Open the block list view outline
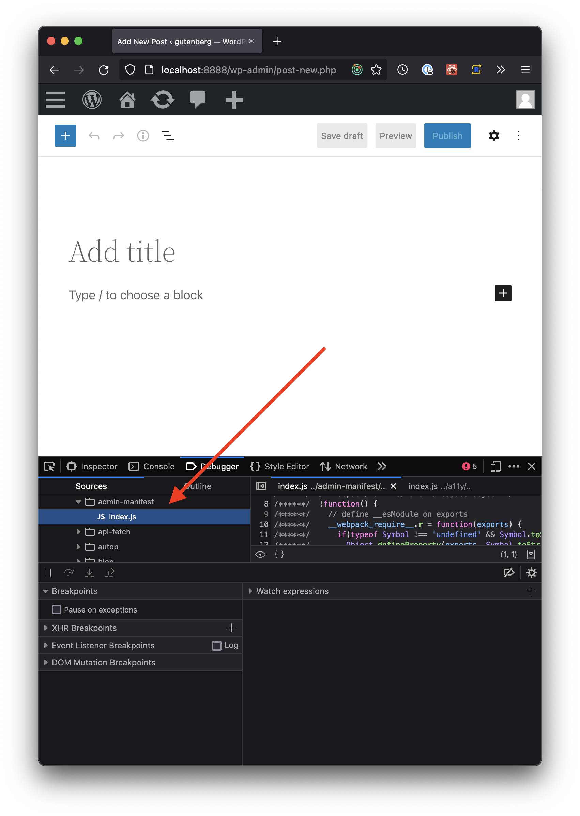The height and width of the screenshot is (816, 580). point(168,136)
